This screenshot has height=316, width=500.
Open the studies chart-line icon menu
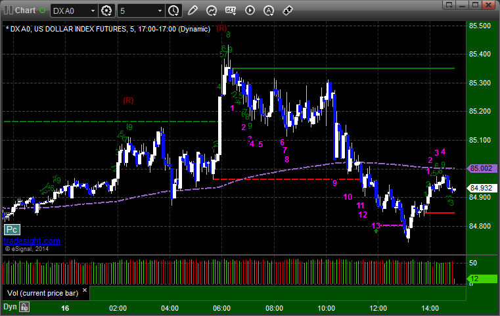(212, 11)
